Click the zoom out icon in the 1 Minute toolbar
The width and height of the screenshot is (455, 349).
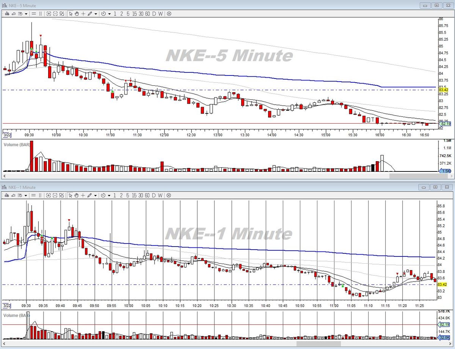pos(55,195)
